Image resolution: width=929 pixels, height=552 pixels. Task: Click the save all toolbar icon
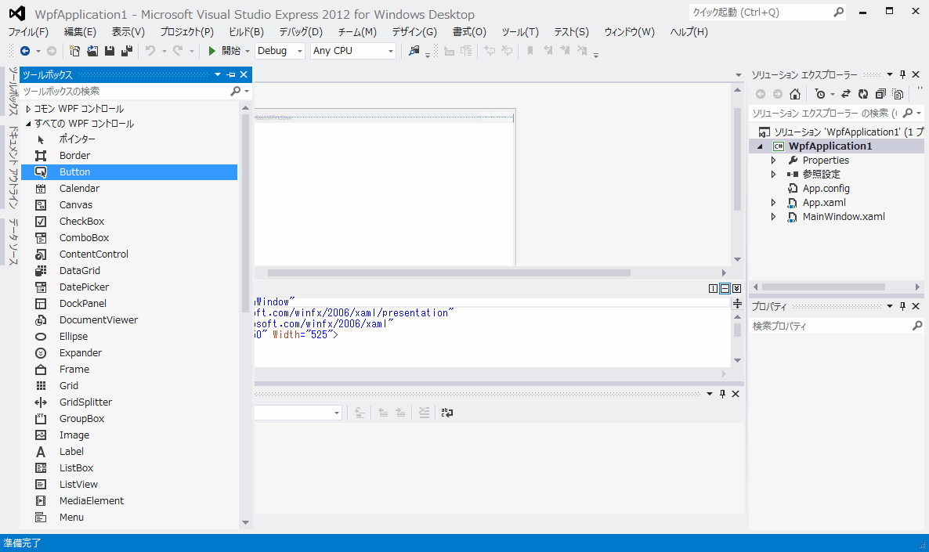pyautogui.click(x=127, y=51)
